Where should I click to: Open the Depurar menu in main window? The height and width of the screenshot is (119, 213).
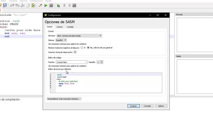(24, 1)
